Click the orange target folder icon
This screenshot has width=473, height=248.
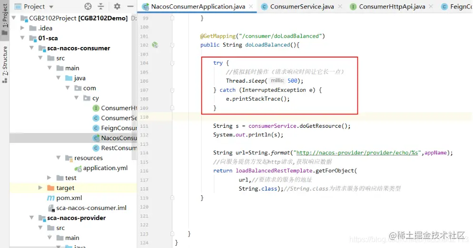(x=50, y=188)
